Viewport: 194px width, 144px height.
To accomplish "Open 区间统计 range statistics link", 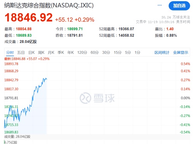I will pos(162,53).
